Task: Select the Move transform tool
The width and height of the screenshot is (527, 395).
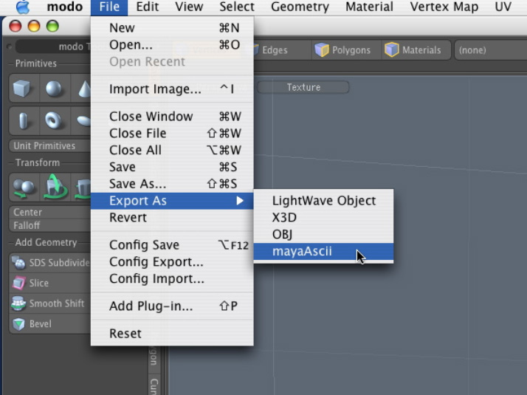Action: 24,188
